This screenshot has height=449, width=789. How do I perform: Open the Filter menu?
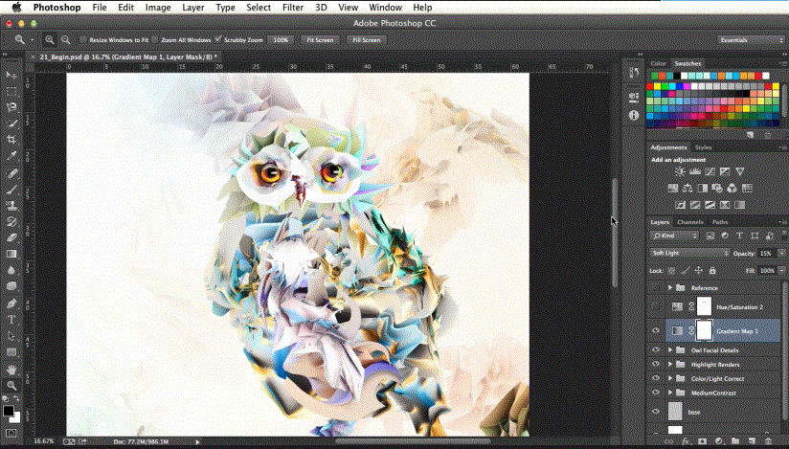coord(293,8)
